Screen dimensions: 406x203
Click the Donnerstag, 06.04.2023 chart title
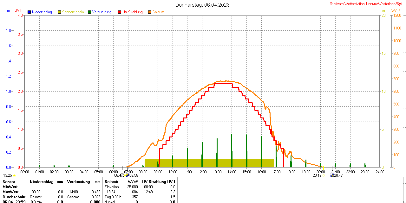pyautogui.click(x=203, y=5)
